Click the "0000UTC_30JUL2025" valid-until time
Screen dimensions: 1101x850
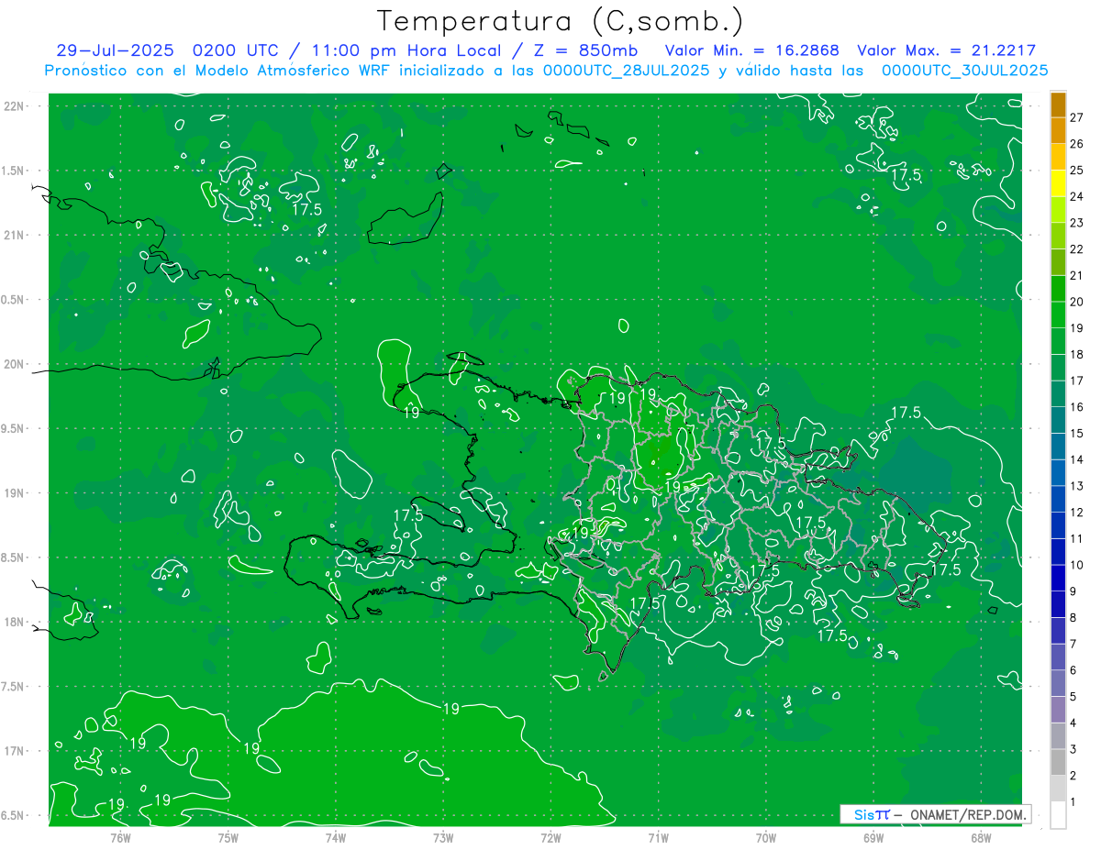pos(965,71)
